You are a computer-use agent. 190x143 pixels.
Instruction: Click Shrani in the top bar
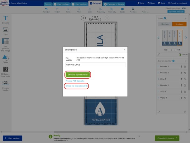(x=151, y=3)
